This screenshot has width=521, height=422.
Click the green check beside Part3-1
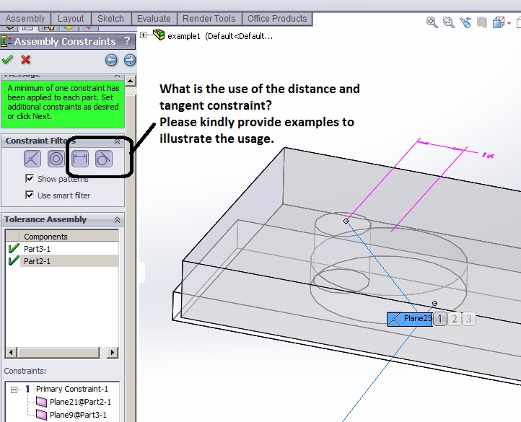[13, 248]
